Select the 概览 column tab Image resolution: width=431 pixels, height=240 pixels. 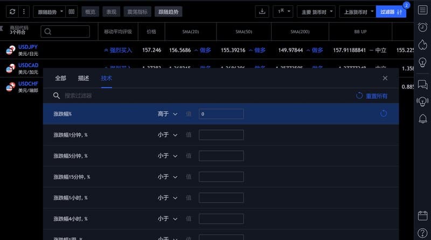point(90,12)
